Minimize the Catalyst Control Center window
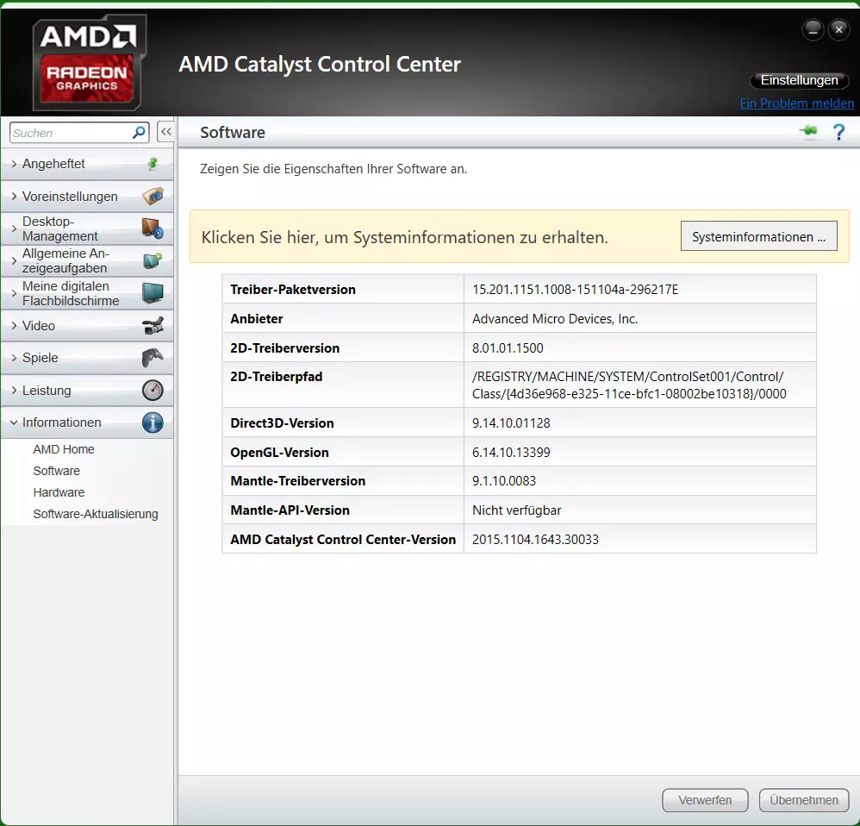Viewport: 860px width, 826px height. pos(813,29)
